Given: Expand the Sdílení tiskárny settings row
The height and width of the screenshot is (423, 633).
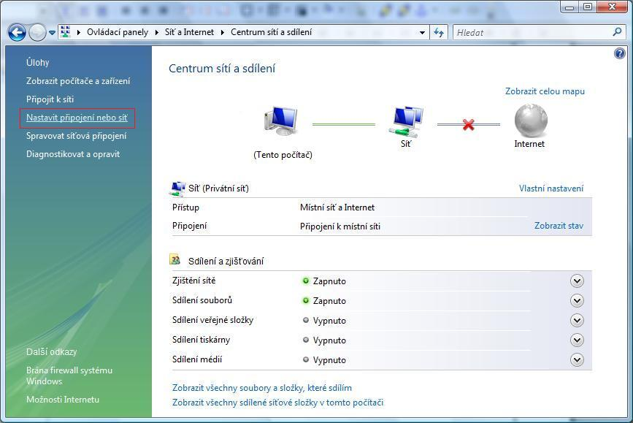Looking at the screenshot, I should click(577, 340).
